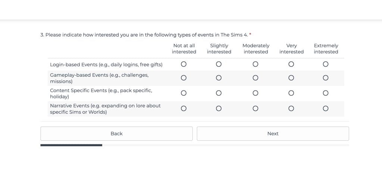Select 'Not at all interested' for Gameplay-based Events
This screenshot has height=188, width=382.
(184, 78)
